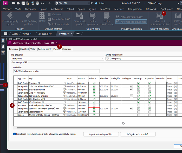The image size is (182, 153).
Task: Toggle Přizpůsobit hlavní/vedlejší přírůstky checkbox
Action: [x=15, y=134]
